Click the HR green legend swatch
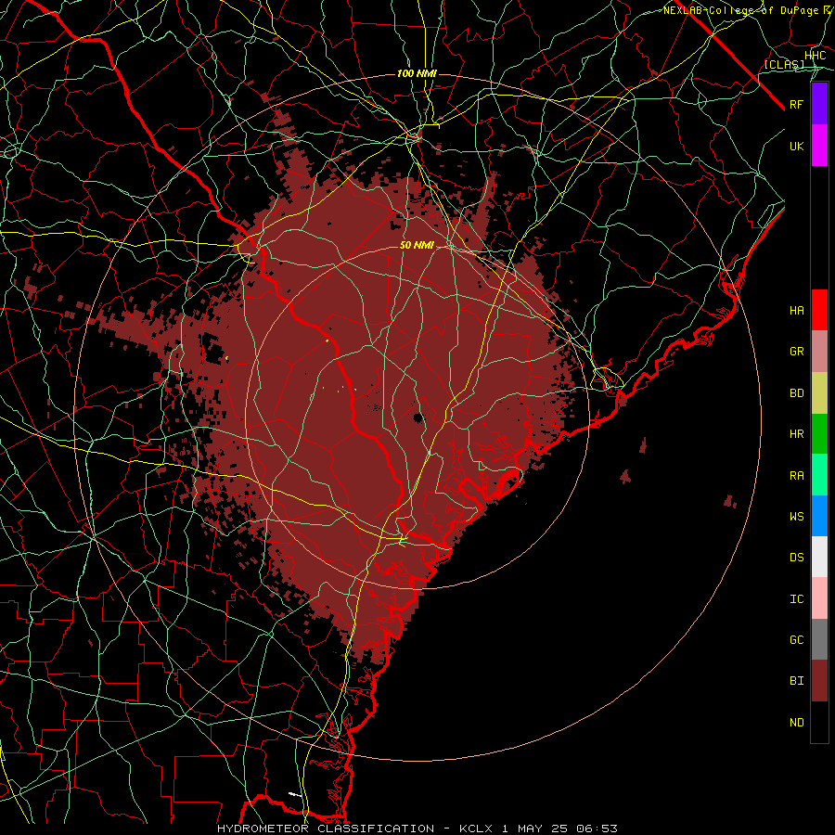The height and width of the screenshot is (835, 835). (819, 434)
